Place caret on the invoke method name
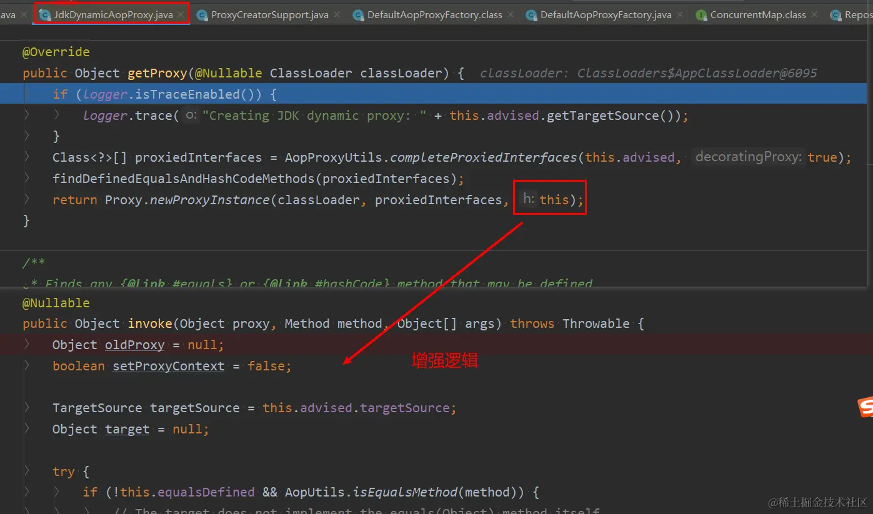The image size is (873, 514). (150, 324)
